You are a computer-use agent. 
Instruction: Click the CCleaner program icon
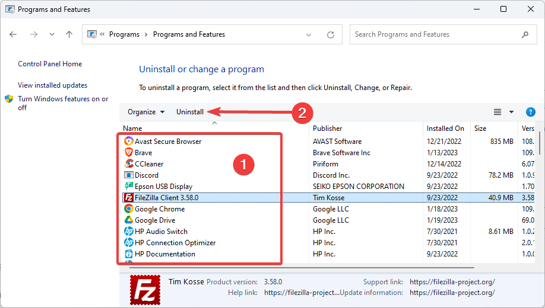129,163
